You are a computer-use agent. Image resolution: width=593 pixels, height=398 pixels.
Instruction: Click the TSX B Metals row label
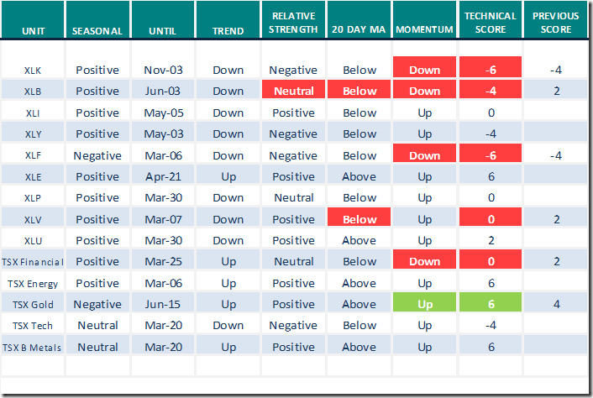[33, 347]
